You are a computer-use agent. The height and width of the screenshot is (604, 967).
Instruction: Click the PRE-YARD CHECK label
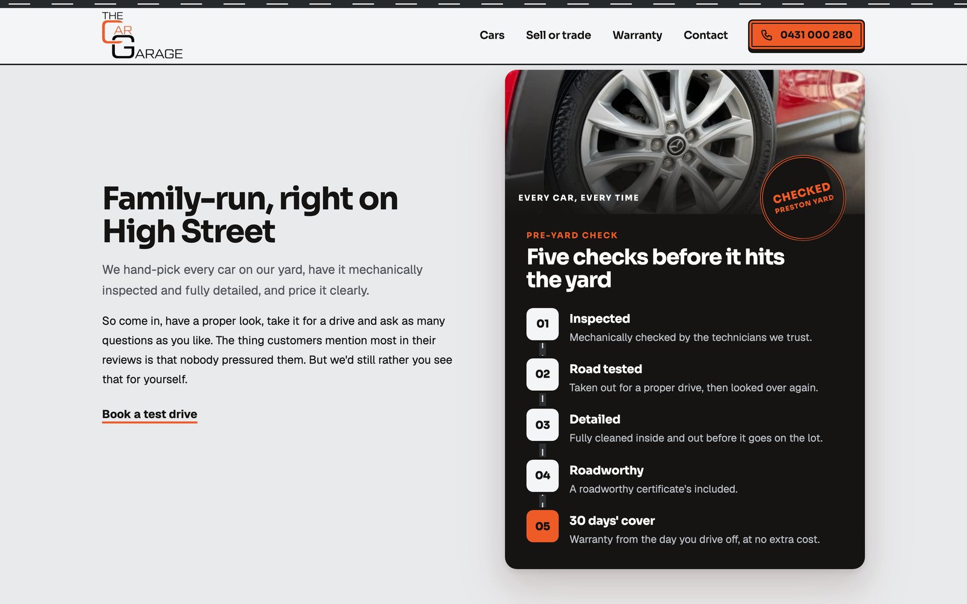[572, 236]
